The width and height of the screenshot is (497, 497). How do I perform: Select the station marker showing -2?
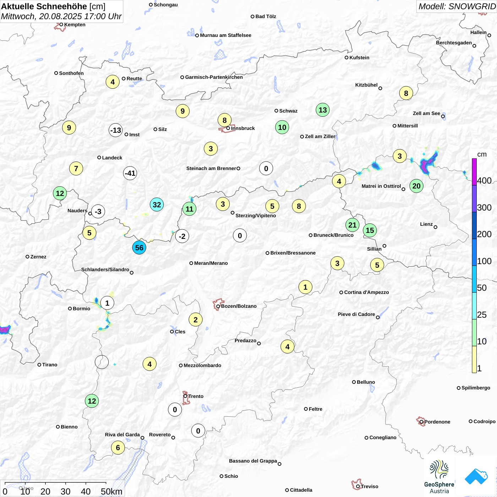tap(182, 236)
